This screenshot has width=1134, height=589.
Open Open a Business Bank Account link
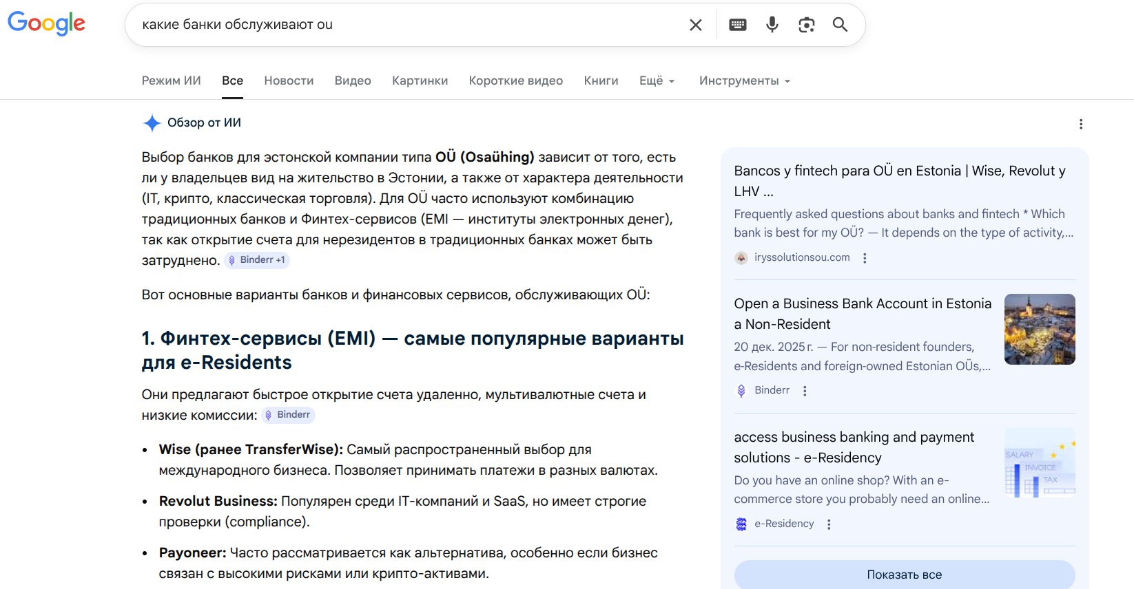pyautogui.click(x=863, y=314)
